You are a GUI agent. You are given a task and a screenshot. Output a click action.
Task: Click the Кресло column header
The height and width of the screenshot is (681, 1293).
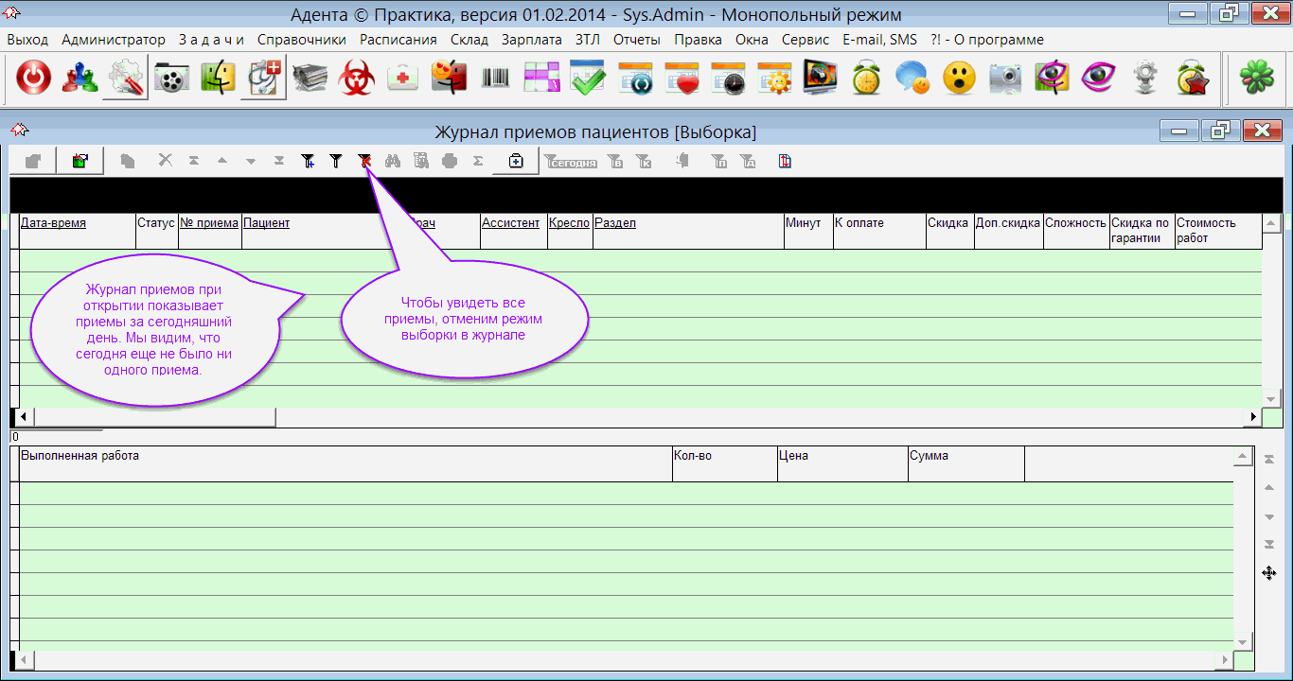[569, 223]
